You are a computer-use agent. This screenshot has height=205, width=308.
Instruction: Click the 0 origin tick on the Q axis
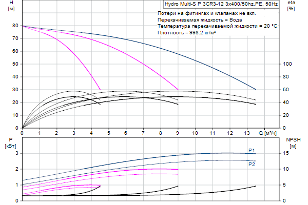click(x=22, y=133)
